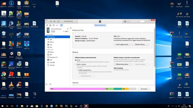Viewport: 193px width, 108px height.
Task: Open Microsoft Edge from the taskbar
Action: click(x=17, y=106)
